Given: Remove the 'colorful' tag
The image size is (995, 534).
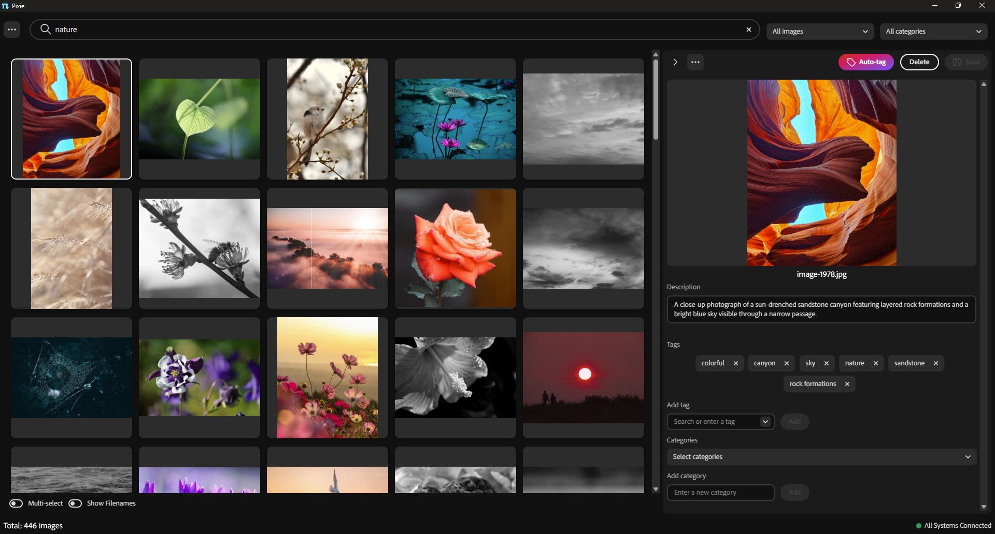Looking at the screenshot, I should tap(735, 363).
